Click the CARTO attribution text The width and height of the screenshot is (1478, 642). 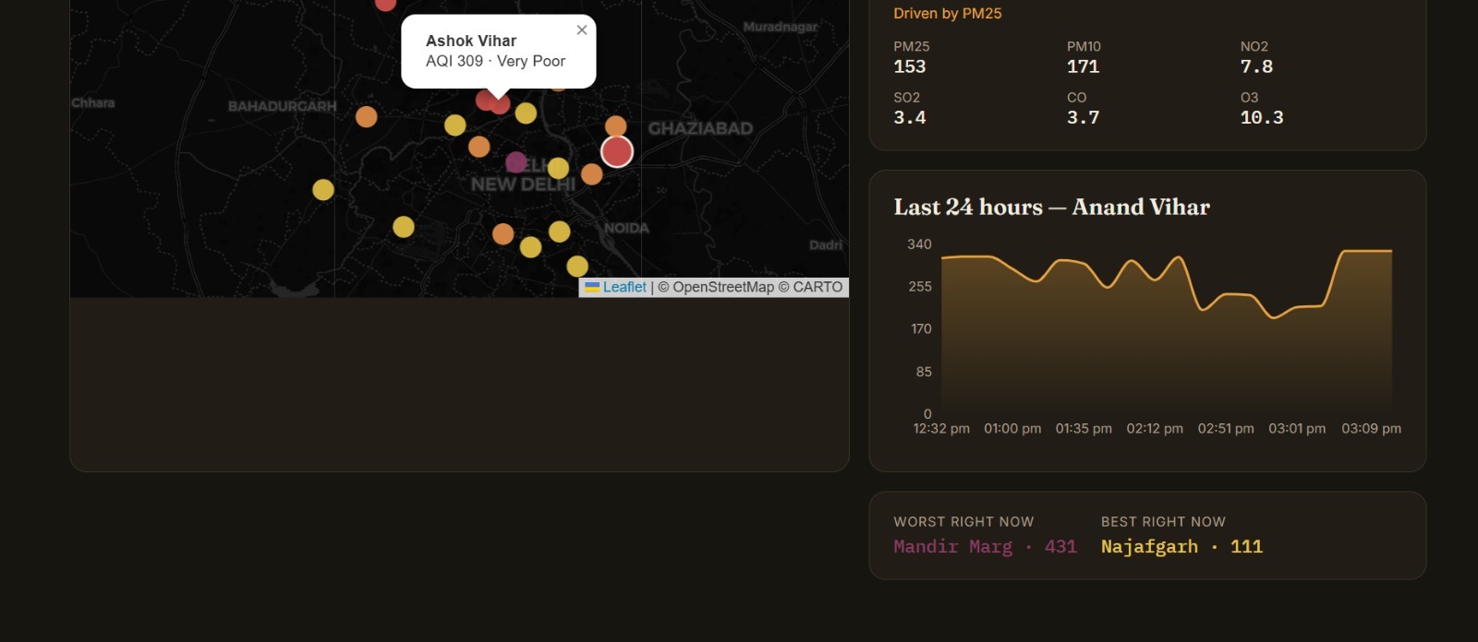[818, 287]
